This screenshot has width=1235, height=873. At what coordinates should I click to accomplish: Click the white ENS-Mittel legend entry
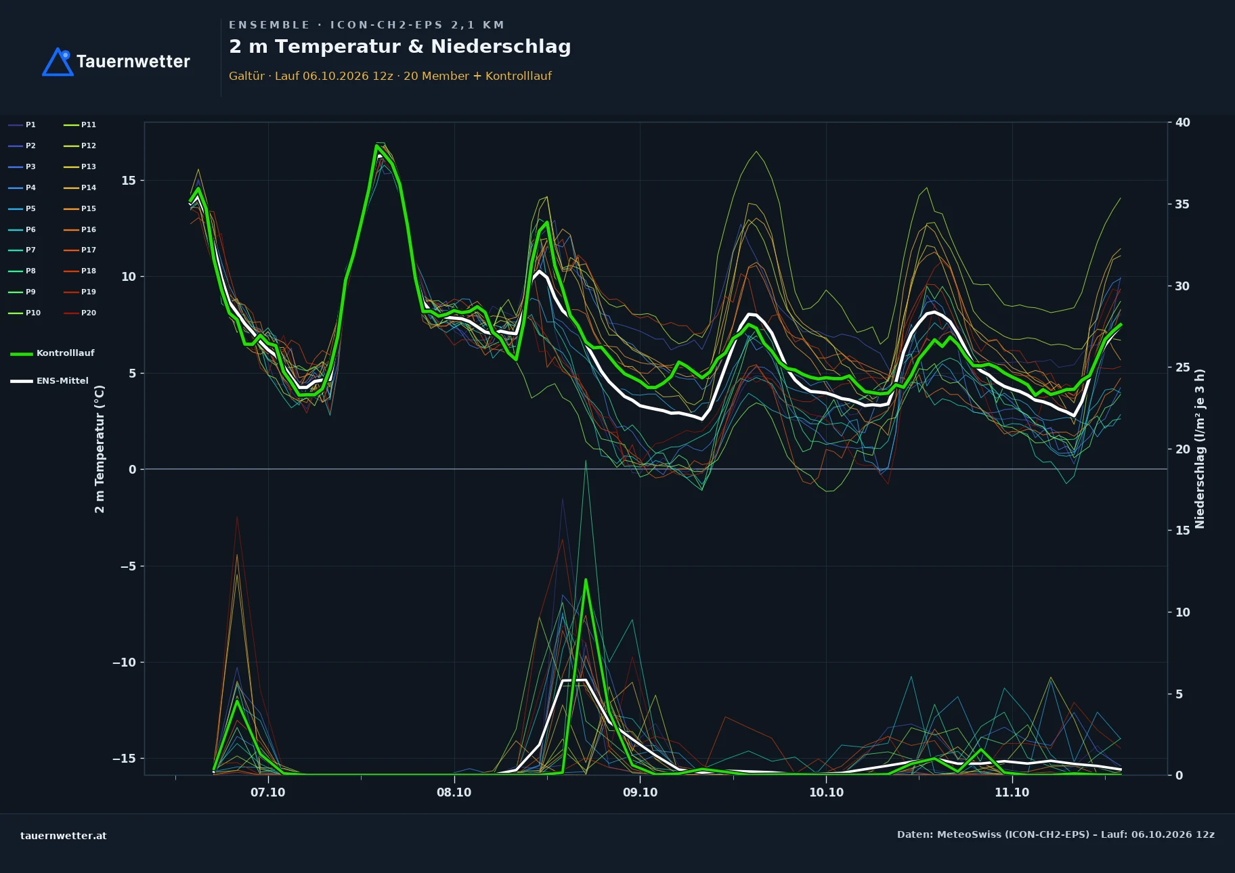[x=49, y=381]
